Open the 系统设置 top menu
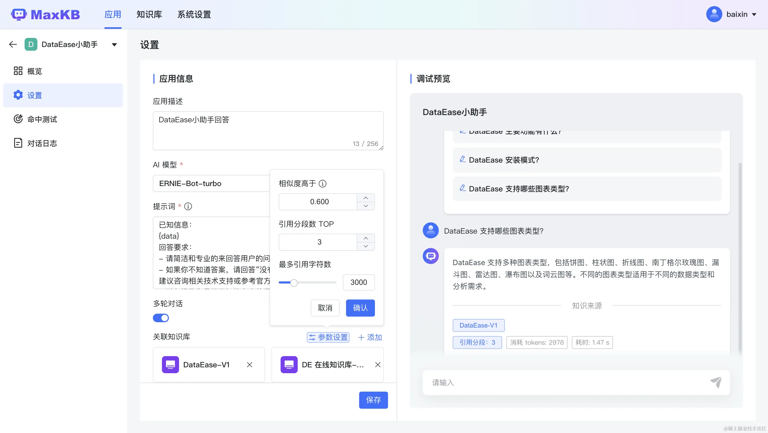768x433 pixels. click(194, 14)
